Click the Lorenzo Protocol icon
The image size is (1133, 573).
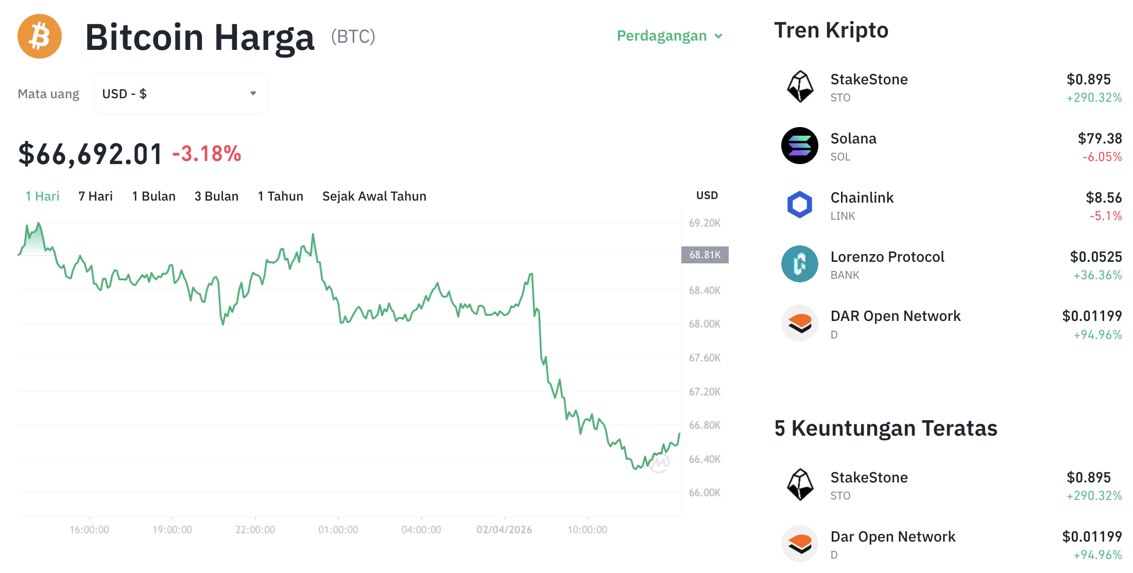[x=799, y=264]
